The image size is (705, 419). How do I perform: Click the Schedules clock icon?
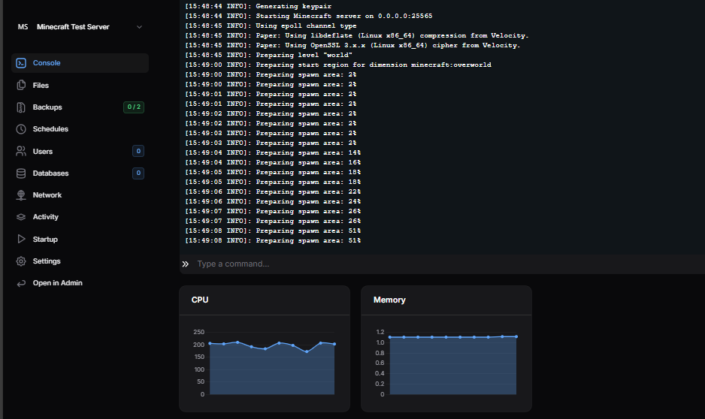[x=21, y=129]
